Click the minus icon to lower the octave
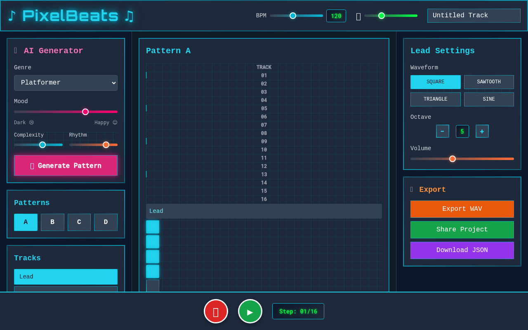Viewport: 528px width, 330px height. tap(442, 131)
